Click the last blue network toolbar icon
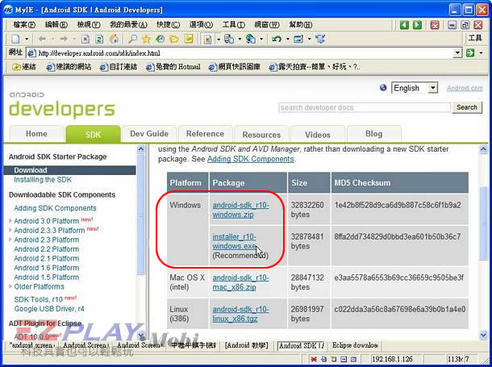The height and width of the screenshot is (367, 492). click(x=320, y=39)
